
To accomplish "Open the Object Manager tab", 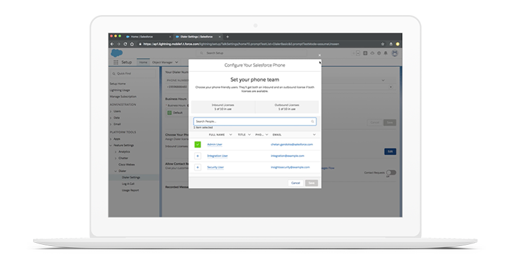I will (x=162, y=62).
